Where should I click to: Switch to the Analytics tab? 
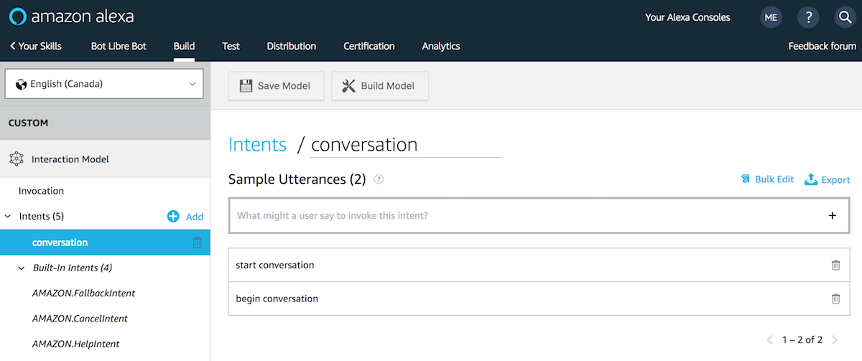click(x=441, y=46)
